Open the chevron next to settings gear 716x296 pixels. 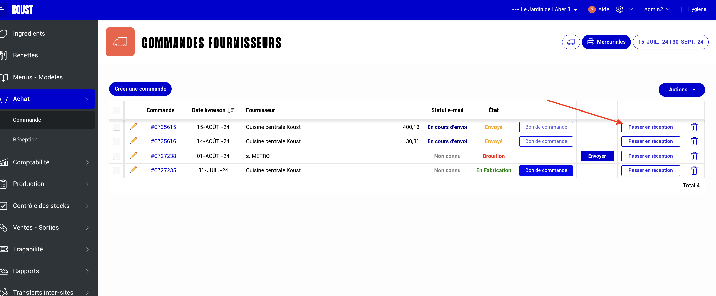(631, 9)
